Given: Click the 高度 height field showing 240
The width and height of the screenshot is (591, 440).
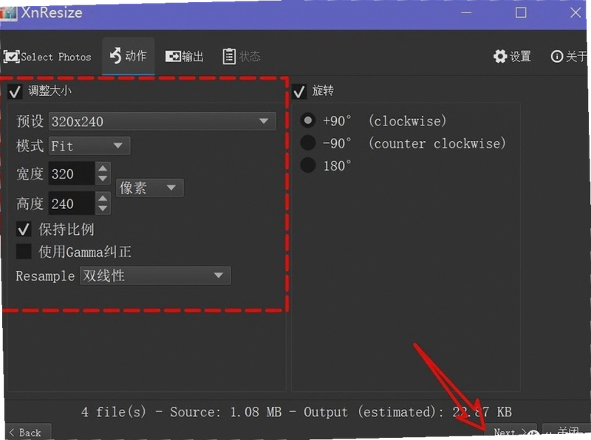Looking at the screenshot, I should pyautogui.click(x=71, y=204).
